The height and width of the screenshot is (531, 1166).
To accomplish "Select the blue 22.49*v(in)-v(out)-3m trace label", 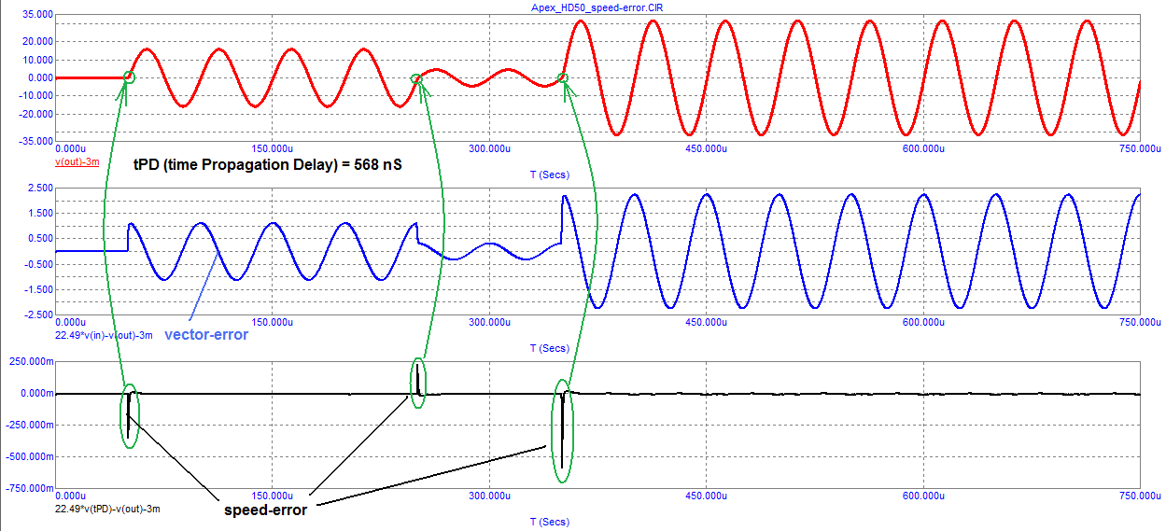I will [x=103, y=334].
